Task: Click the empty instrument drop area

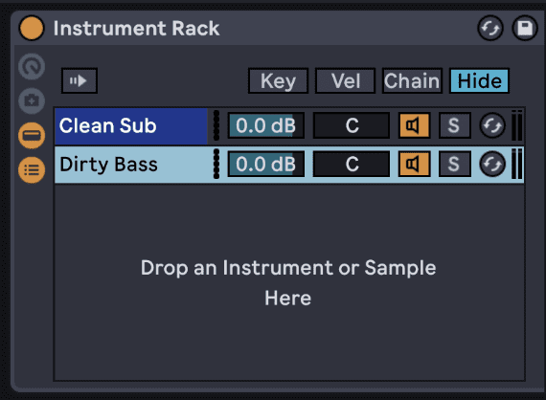Action: click(289, 282)
